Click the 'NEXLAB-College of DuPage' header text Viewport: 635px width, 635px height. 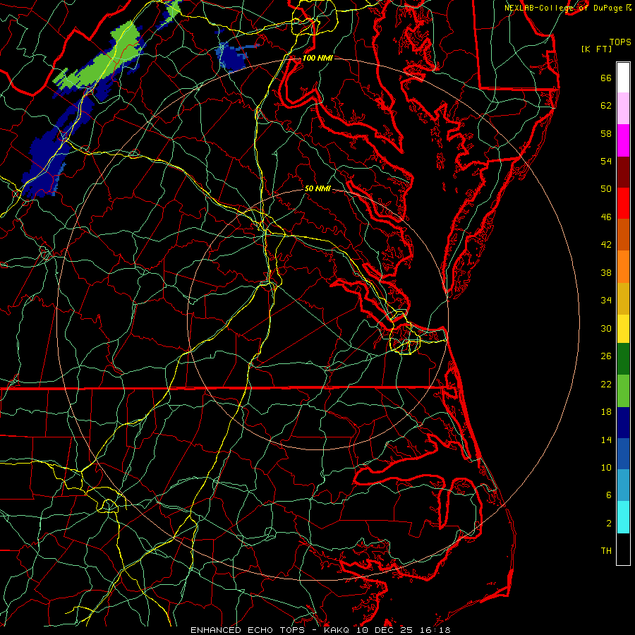click(x=563, y=8)
